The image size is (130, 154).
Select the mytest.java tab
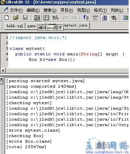tap(76, 25)
